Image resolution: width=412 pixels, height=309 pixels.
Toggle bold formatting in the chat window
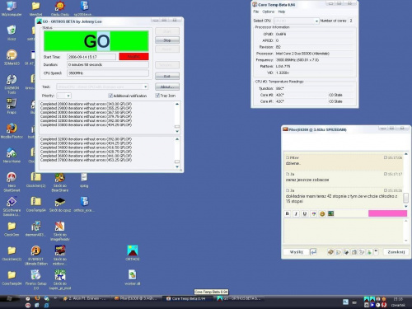click(x=288, y=213)
